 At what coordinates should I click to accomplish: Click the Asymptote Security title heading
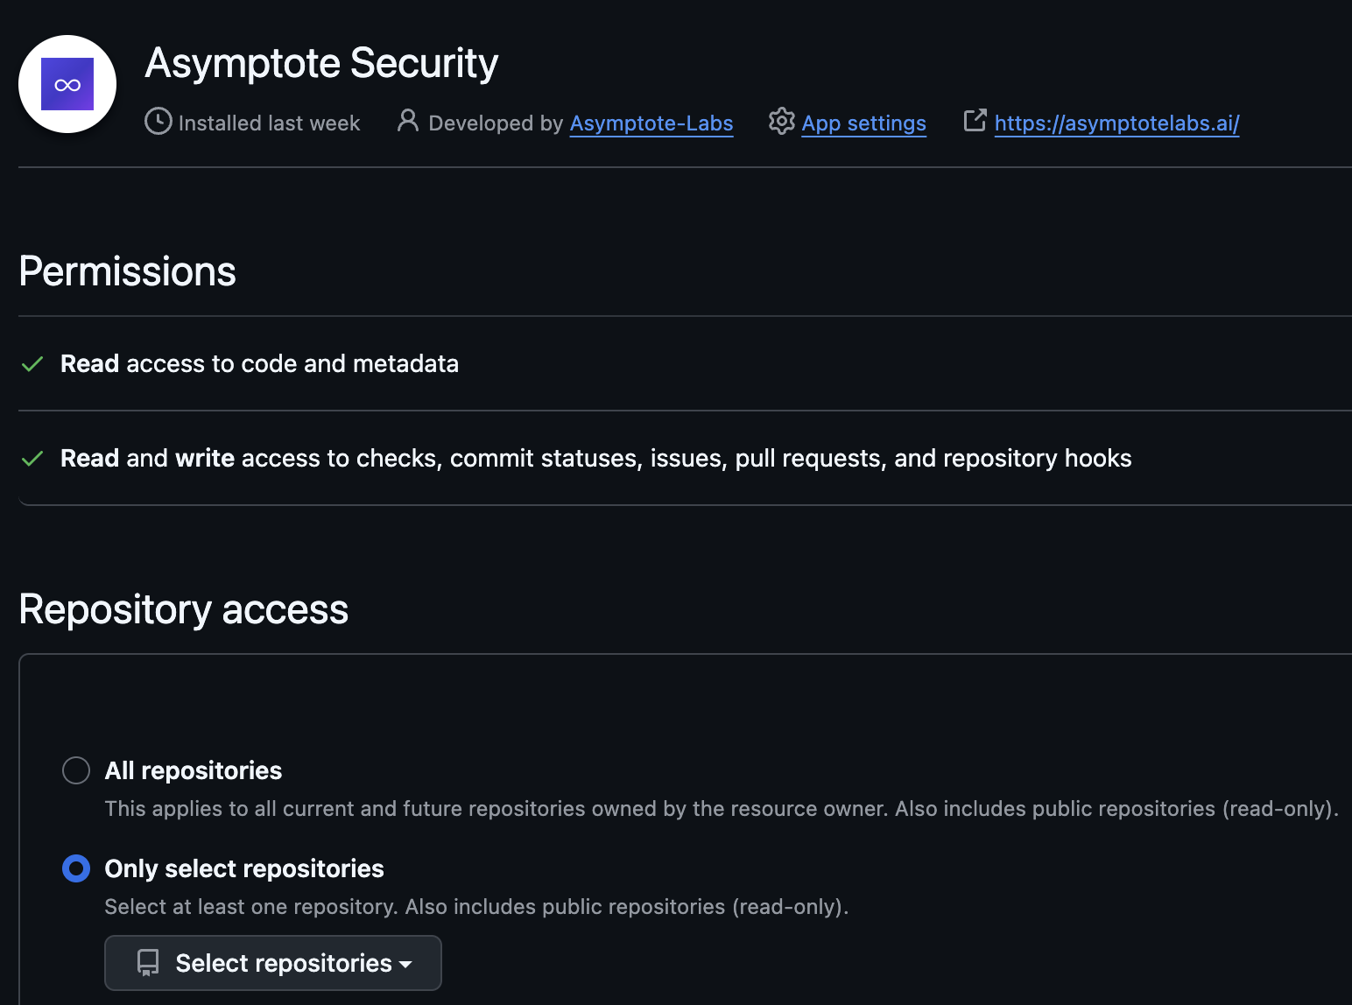[x=321, y=63]
